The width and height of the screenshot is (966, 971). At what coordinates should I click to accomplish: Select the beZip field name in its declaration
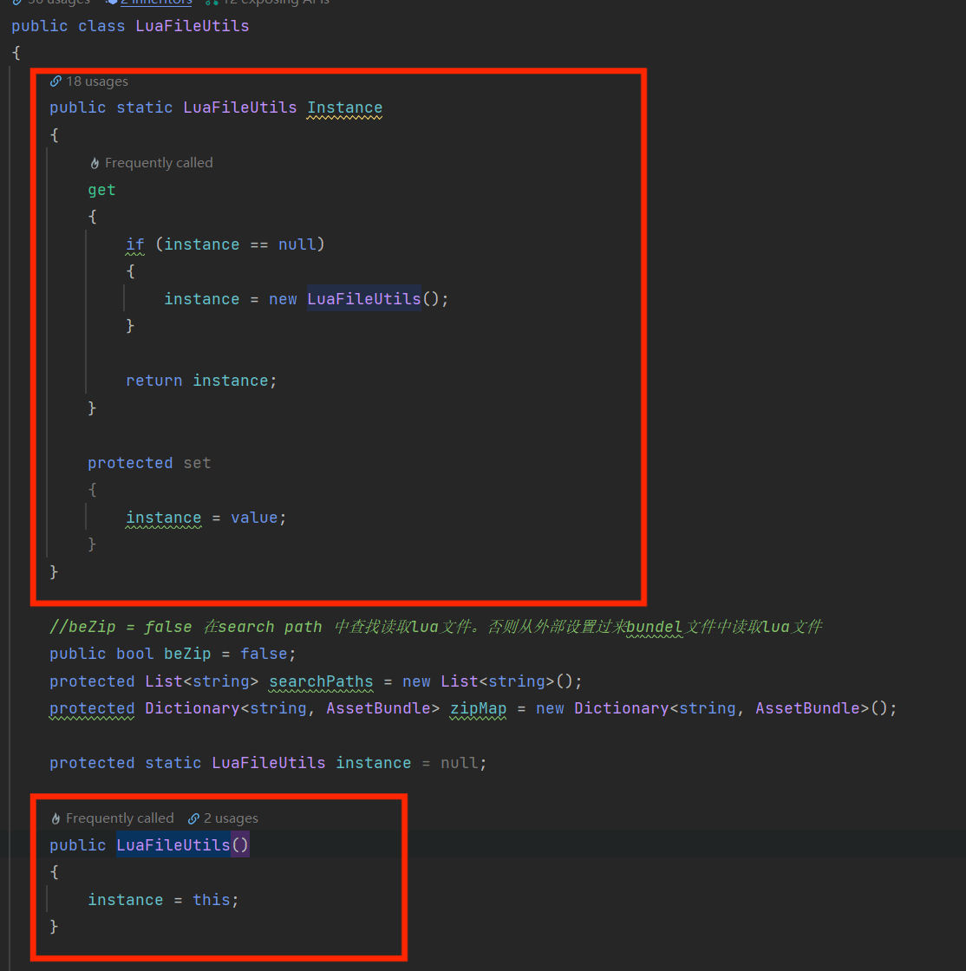click(x=187, y=654)
